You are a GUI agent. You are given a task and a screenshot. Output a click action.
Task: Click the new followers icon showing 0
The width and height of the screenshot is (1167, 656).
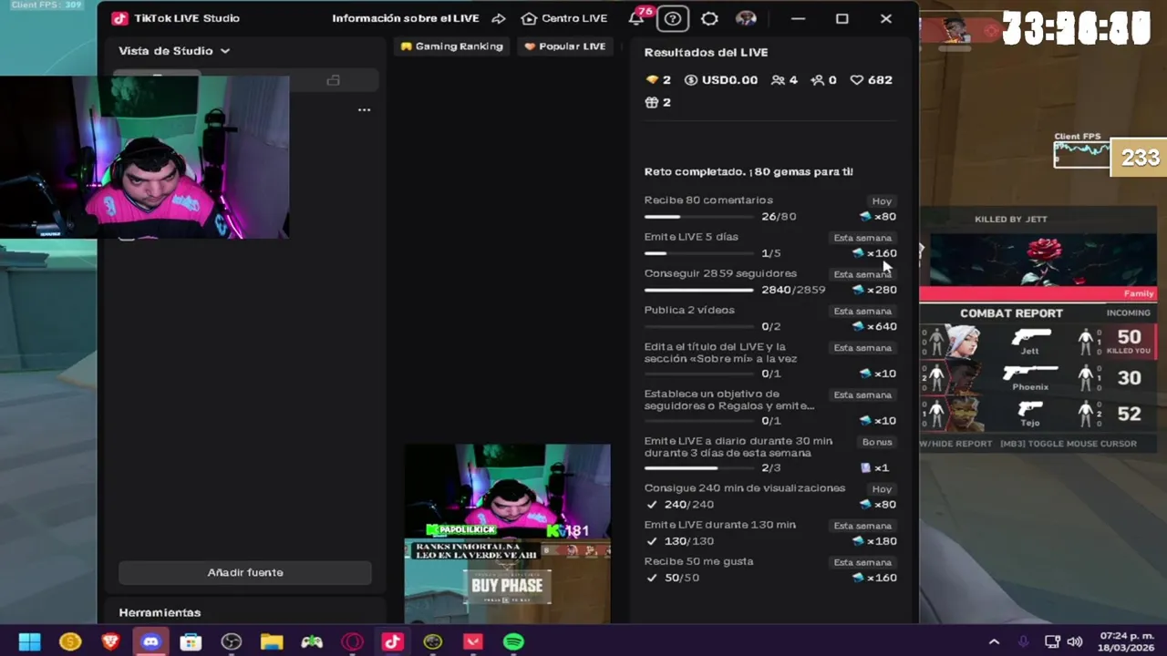tap(817, 80)
